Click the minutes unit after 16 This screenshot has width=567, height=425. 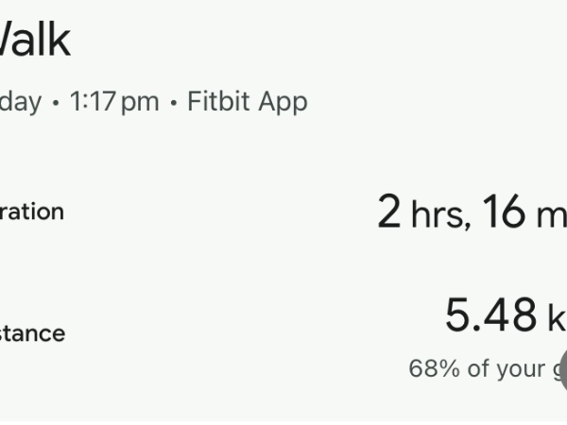pyautogui.click(x=551, y=215)
